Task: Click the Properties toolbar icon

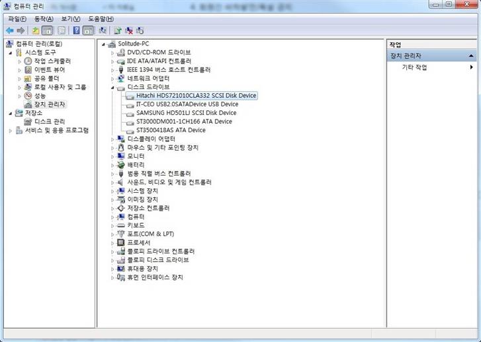Action: (61, 30)
